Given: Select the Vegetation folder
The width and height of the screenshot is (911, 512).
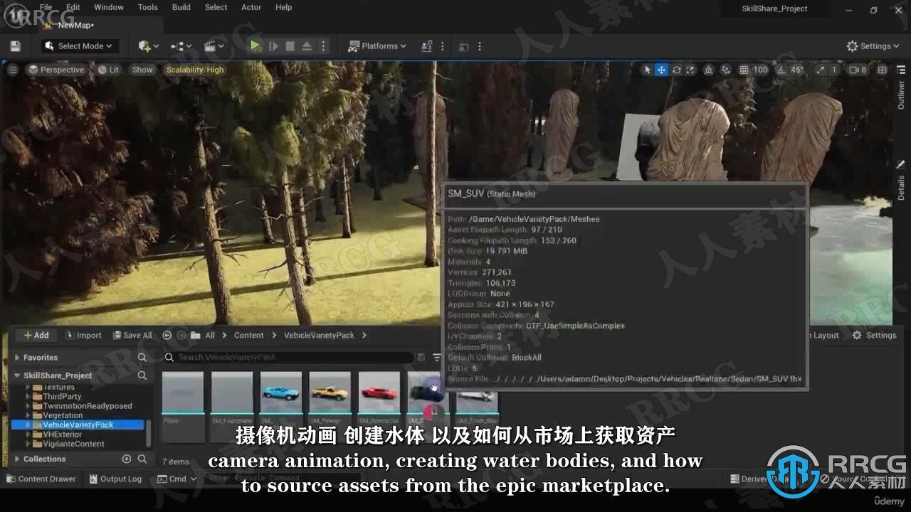Looking at the screenshot, I should pos(63,415).
